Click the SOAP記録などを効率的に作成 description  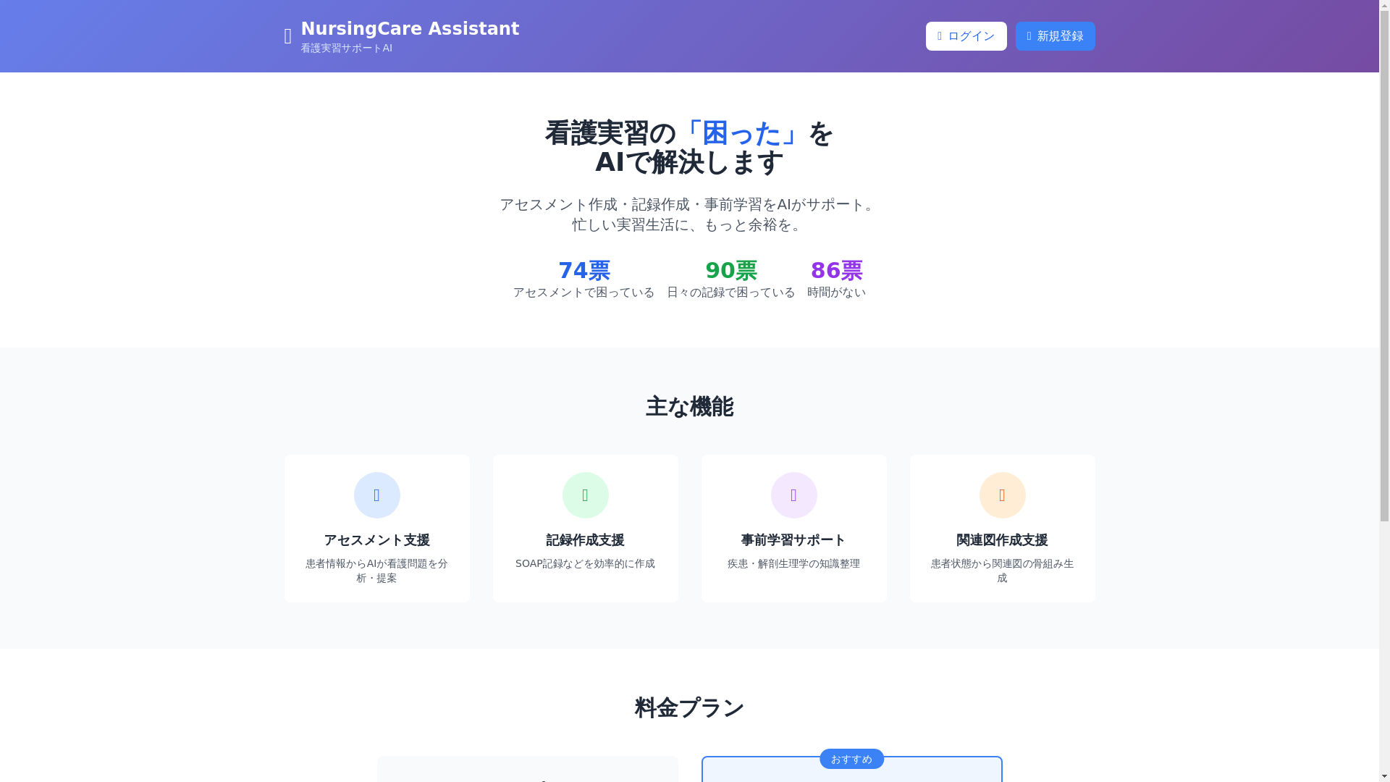coord(585,563)
